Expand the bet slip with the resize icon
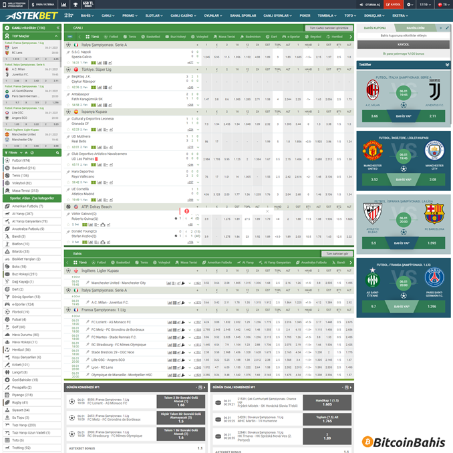 click(x=447, y=28)
